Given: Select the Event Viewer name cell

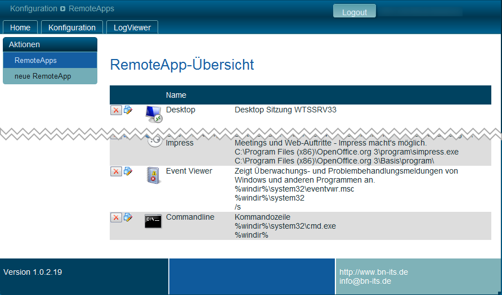Looking at the screenshot, I should click(189, 171).
